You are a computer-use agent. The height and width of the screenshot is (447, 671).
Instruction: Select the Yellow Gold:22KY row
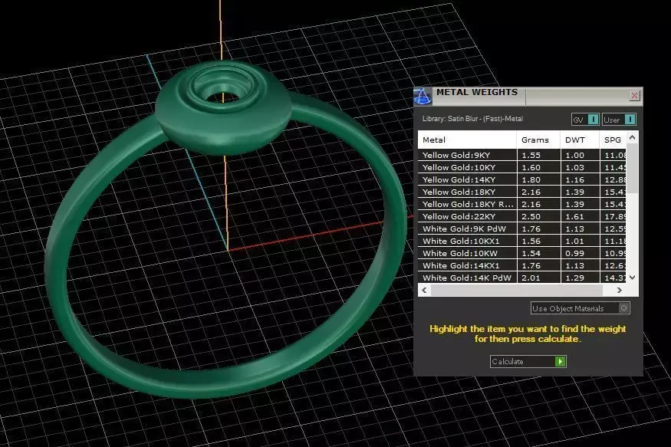(x=522, y=216)
